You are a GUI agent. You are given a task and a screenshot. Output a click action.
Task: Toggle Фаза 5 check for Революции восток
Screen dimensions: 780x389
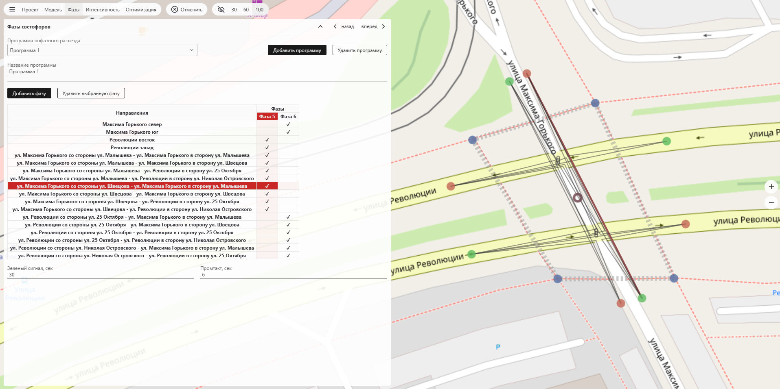(x=267, y=140)
